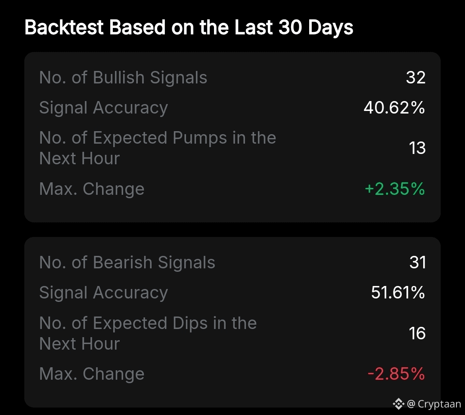
Task: Click Max. Change label in bearish card
Action: pyautogui.click(x=92, y=374)
